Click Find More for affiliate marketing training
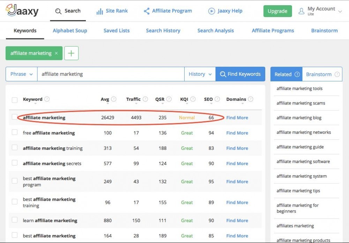The width and height of the screenshot is (349, 243). click(x=237, y=148)
